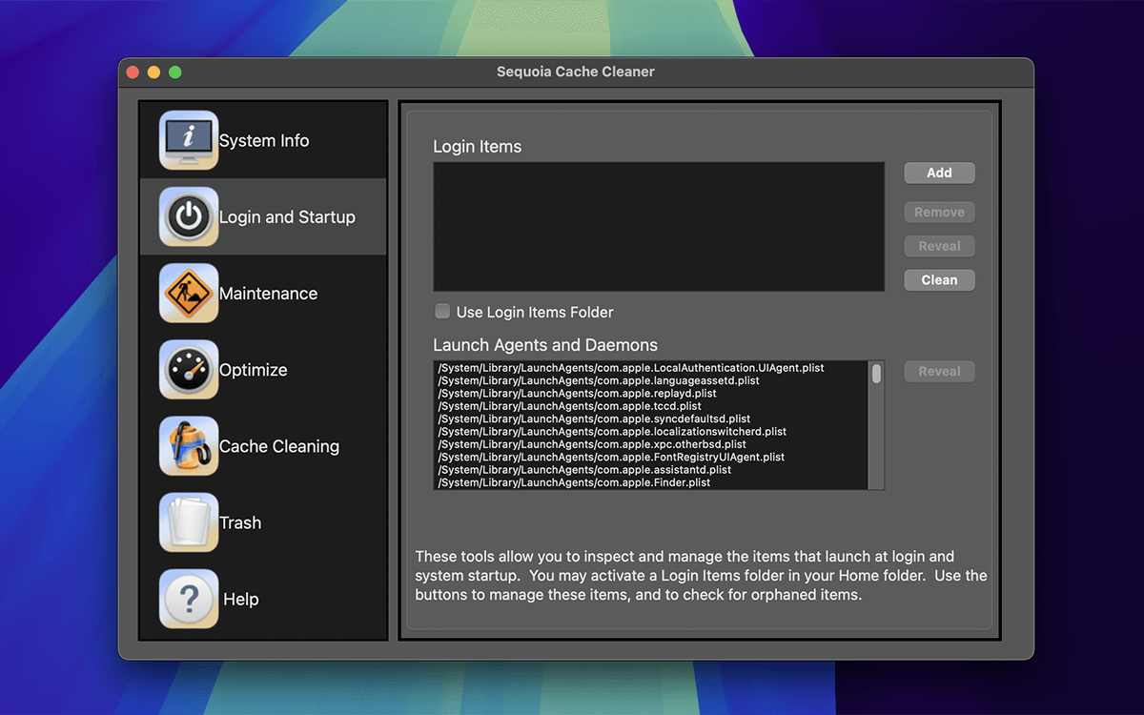This screenshot has width=1144, height=715.
Task: Select com.apple.assistantd.plist row
Action: point(651,471)
